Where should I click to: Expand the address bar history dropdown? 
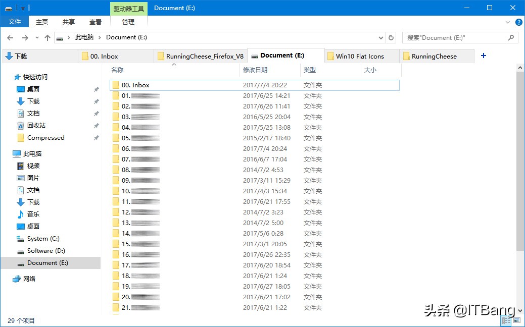(x=380, y=37)
